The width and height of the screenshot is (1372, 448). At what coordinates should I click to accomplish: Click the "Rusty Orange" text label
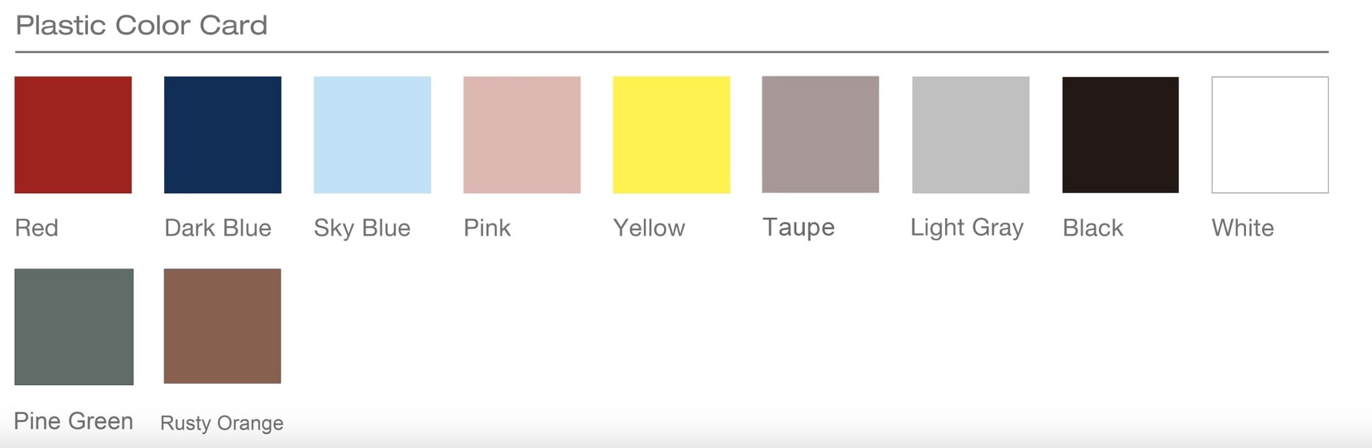coord(222,423)
